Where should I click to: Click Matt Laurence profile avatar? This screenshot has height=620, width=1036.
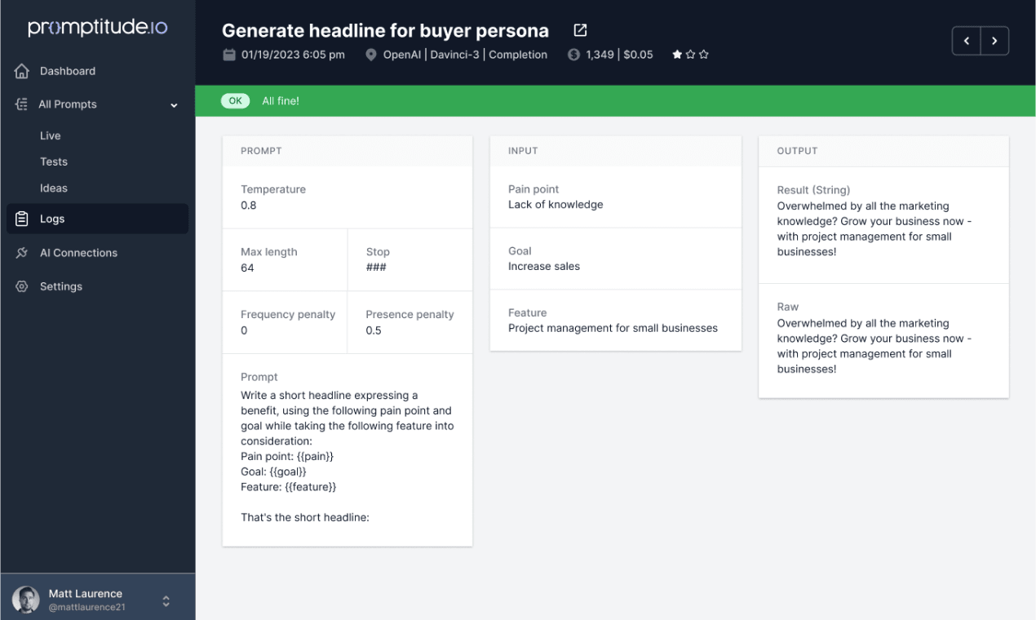[26, 600]
